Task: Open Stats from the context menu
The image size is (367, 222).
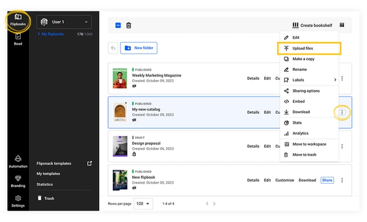Action: click(309, 122)
